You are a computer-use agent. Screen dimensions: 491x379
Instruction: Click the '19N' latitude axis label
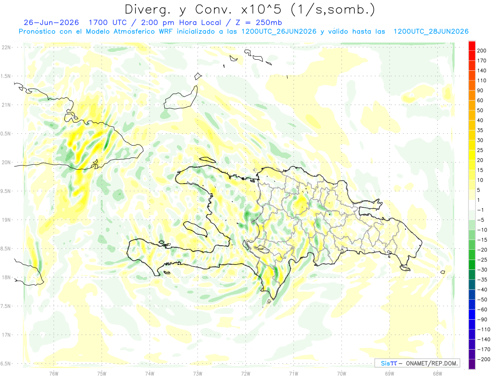pyautogui.click(x=6, y=220)
